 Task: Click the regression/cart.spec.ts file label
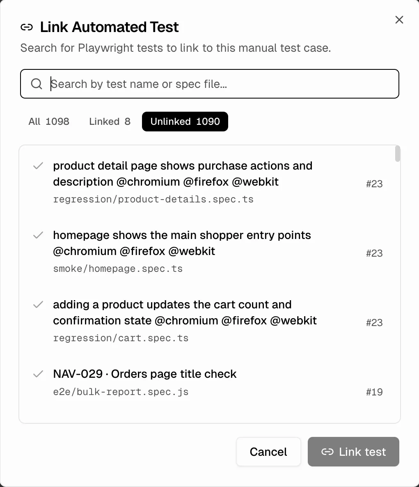click(x=121, y=338)
